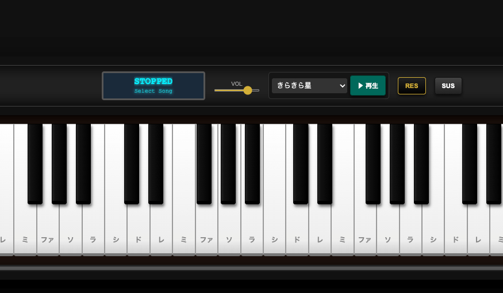The width and height of the screenshot is (503, 293).
Task: Play the leftmost ファ white key
Action: [48, 230]
